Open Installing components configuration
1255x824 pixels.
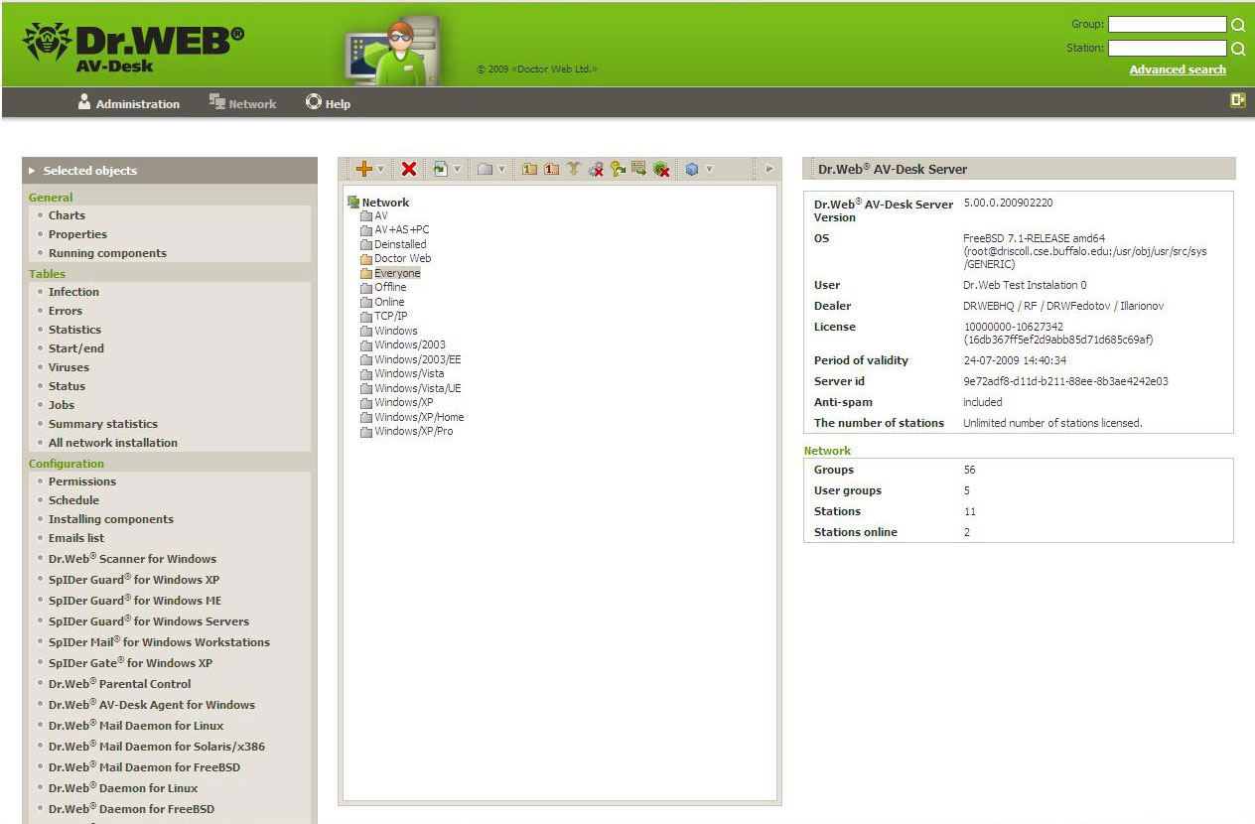[x=111, y=519]
